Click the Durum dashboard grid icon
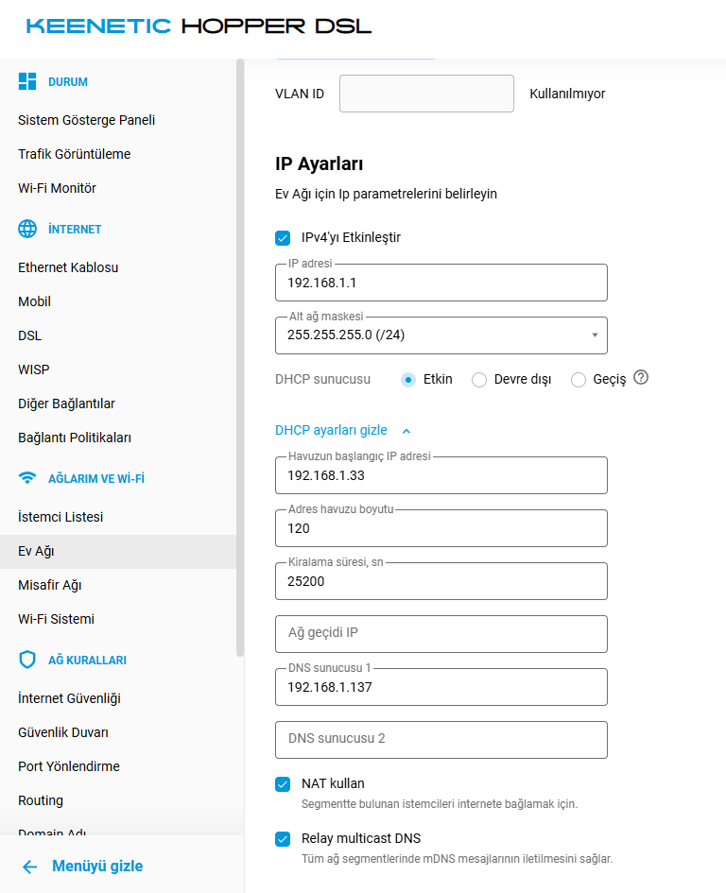Image resolution: width=726 pixels, height=893 pixels. [27, 81]
